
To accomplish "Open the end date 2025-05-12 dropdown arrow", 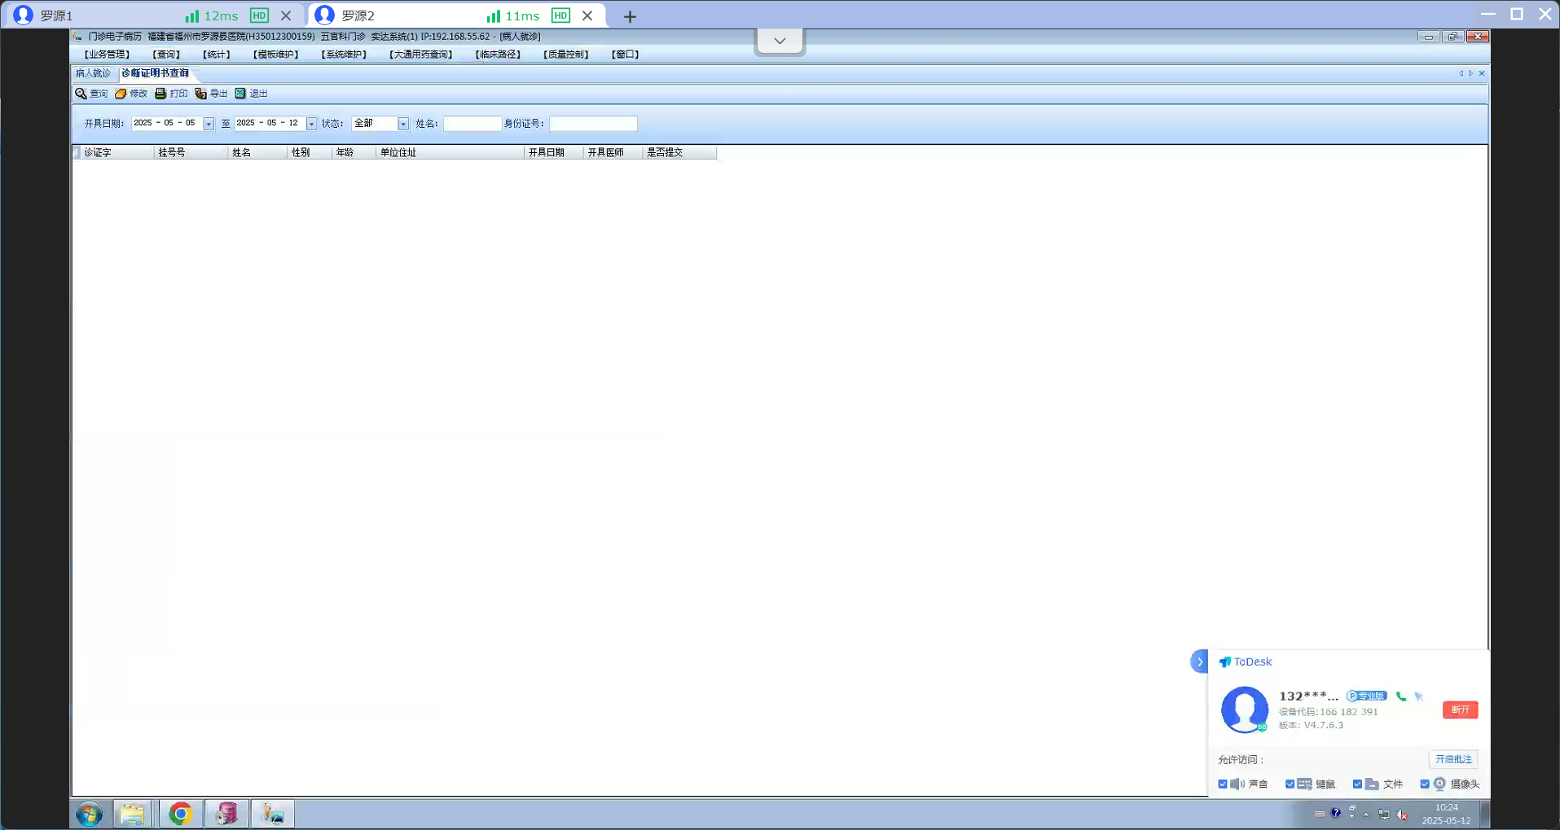I will [311, 124].
